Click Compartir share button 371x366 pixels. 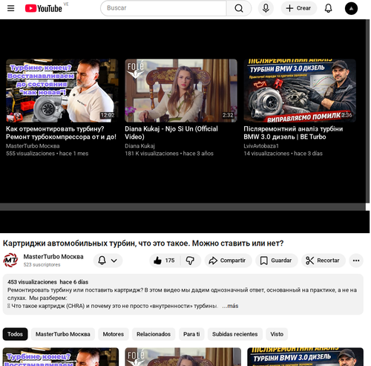(x=228, y=261)
